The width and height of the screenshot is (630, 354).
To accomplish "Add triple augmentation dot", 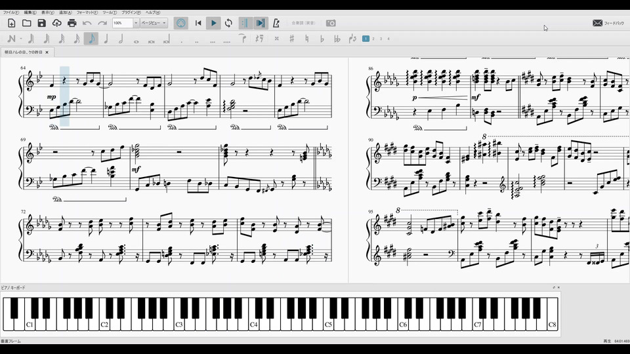I will coord(212,41).
